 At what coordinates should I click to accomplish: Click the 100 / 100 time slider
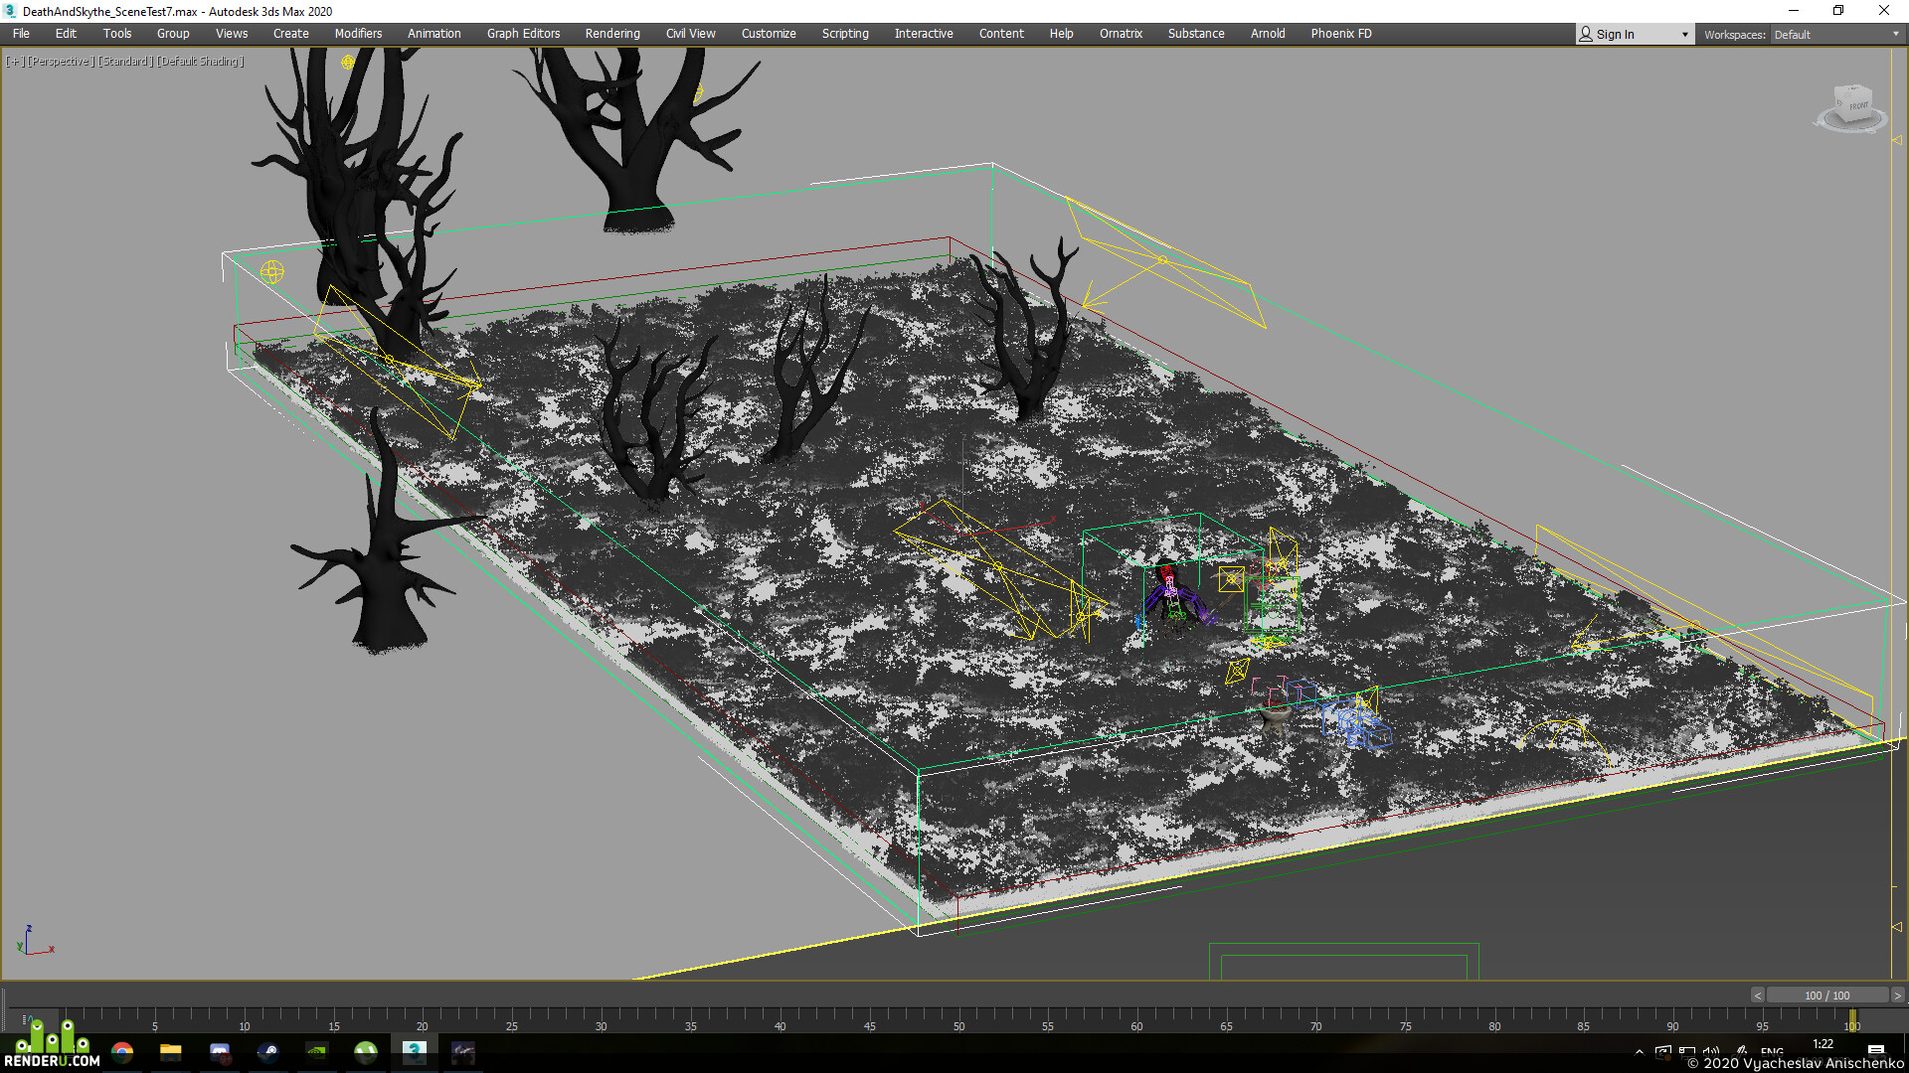(x=1827, y=996)
